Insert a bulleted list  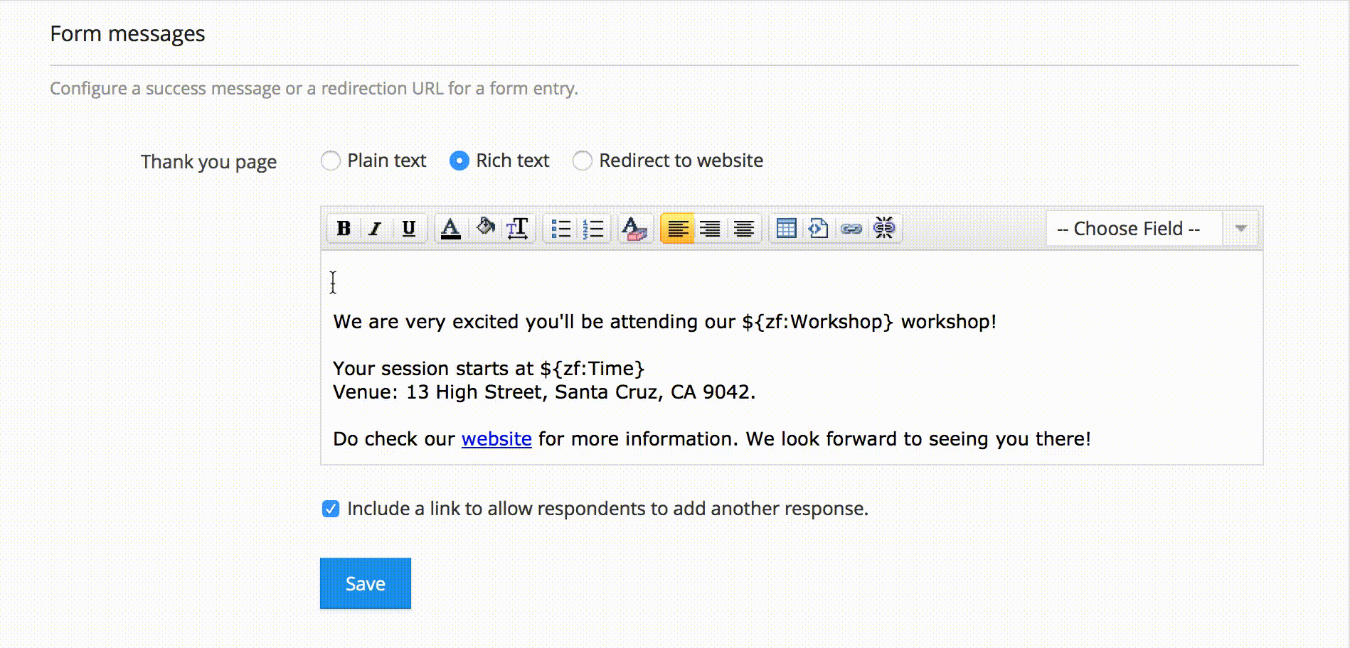[560, 229]
